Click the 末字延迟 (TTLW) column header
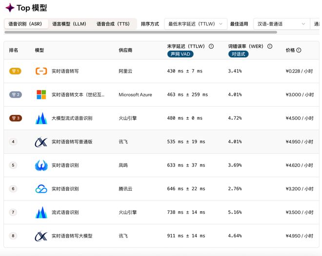This screenshot has width=322, height=256. [x=186, y=46]
